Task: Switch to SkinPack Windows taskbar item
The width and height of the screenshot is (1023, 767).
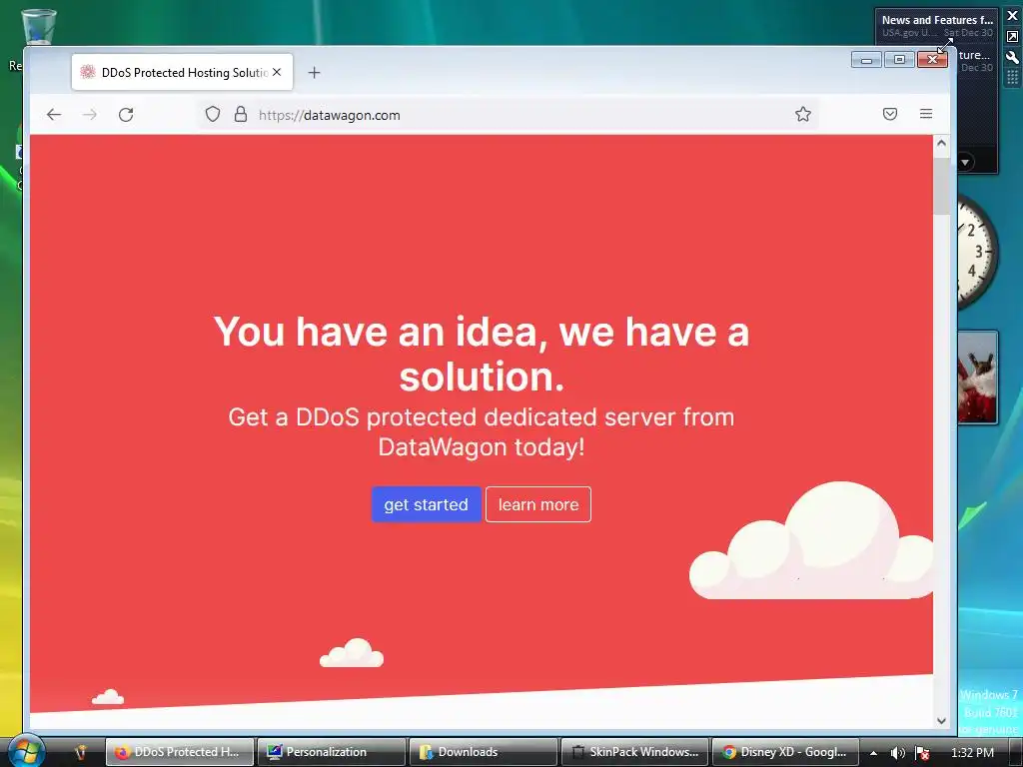Action: pos(634,752)
